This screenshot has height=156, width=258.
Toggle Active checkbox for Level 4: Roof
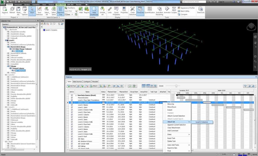[72, 137]
